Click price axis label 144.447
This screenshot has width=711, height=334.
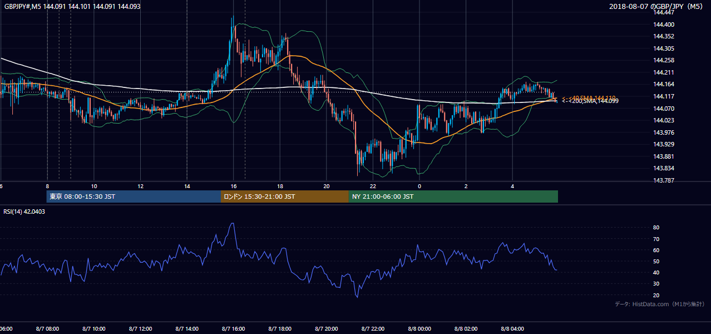click(x=664, y=12)
